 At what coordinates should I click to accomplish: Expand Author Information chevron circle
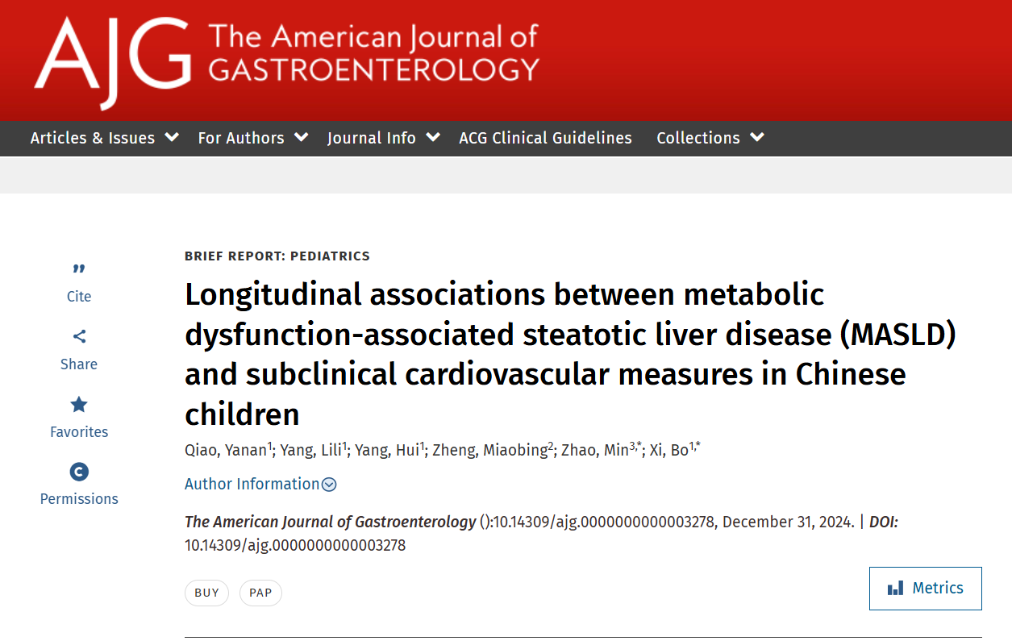[x=329, y=485]
